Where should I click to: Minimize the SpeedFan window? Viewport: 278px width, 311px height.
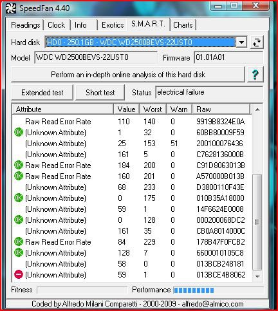[218, 6]
